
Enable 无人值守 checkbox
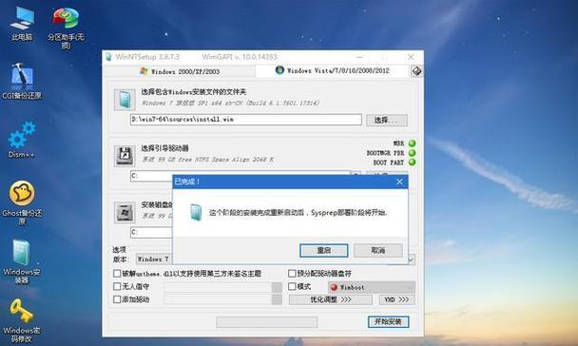coord(117,286)
